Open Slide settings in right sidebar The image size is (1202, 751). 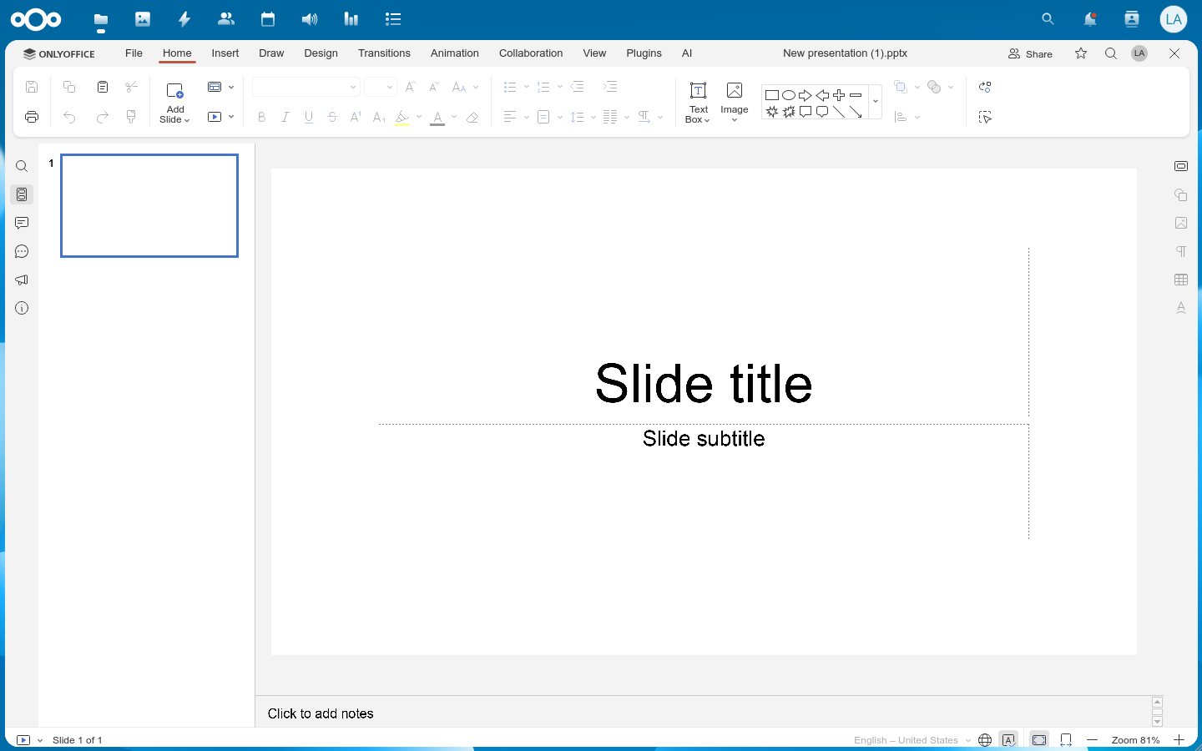[x=1181, y=166]
